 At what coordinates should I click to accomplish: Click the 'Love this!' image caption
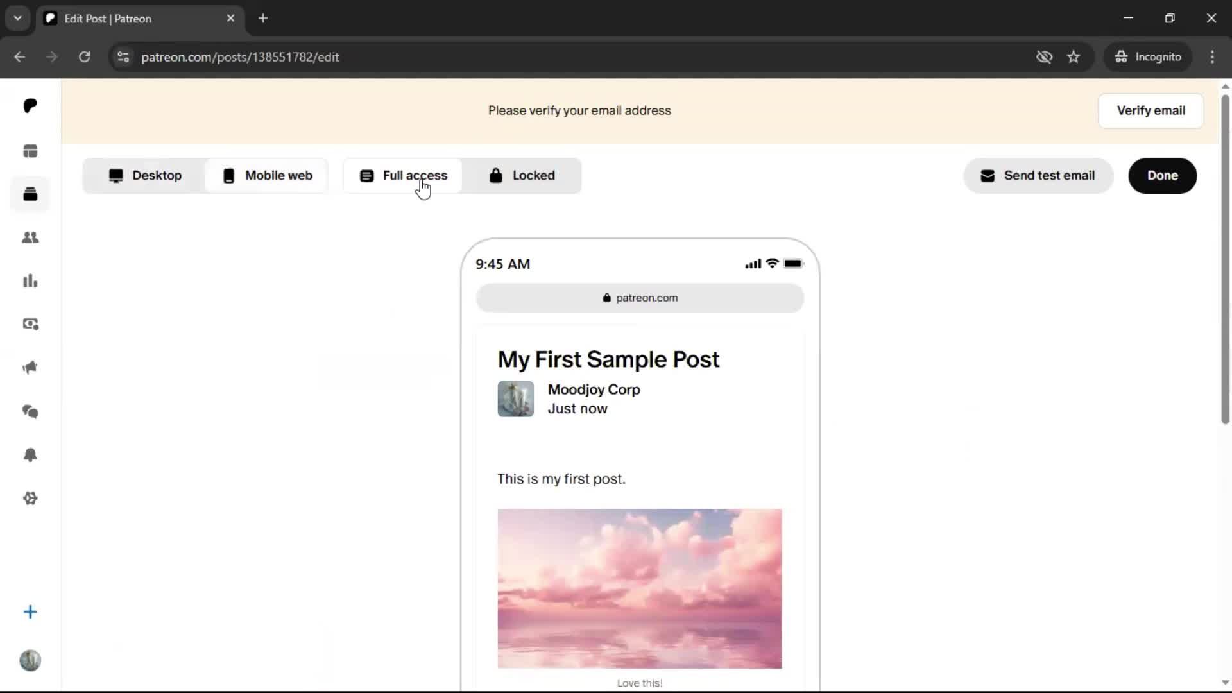640,683
